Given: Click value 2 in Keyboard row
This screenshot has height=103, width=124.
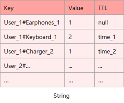Looking at the screenshot, I should pos(80,37).
